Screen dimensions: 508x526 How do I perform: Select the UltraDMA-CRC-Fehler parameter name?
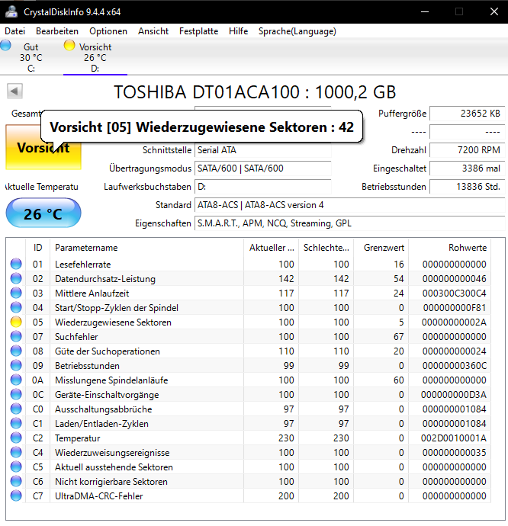(98, 496)
